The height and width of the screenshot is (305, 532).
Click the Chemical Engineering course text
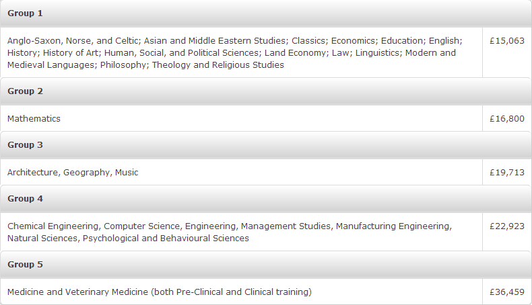[53, 226]
